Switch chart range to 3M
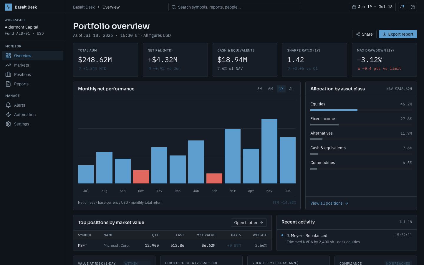 click(x=260, y=89)
